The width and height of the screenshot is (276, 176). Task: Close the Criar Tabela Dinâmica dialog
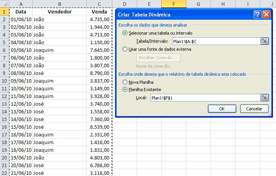266,14
